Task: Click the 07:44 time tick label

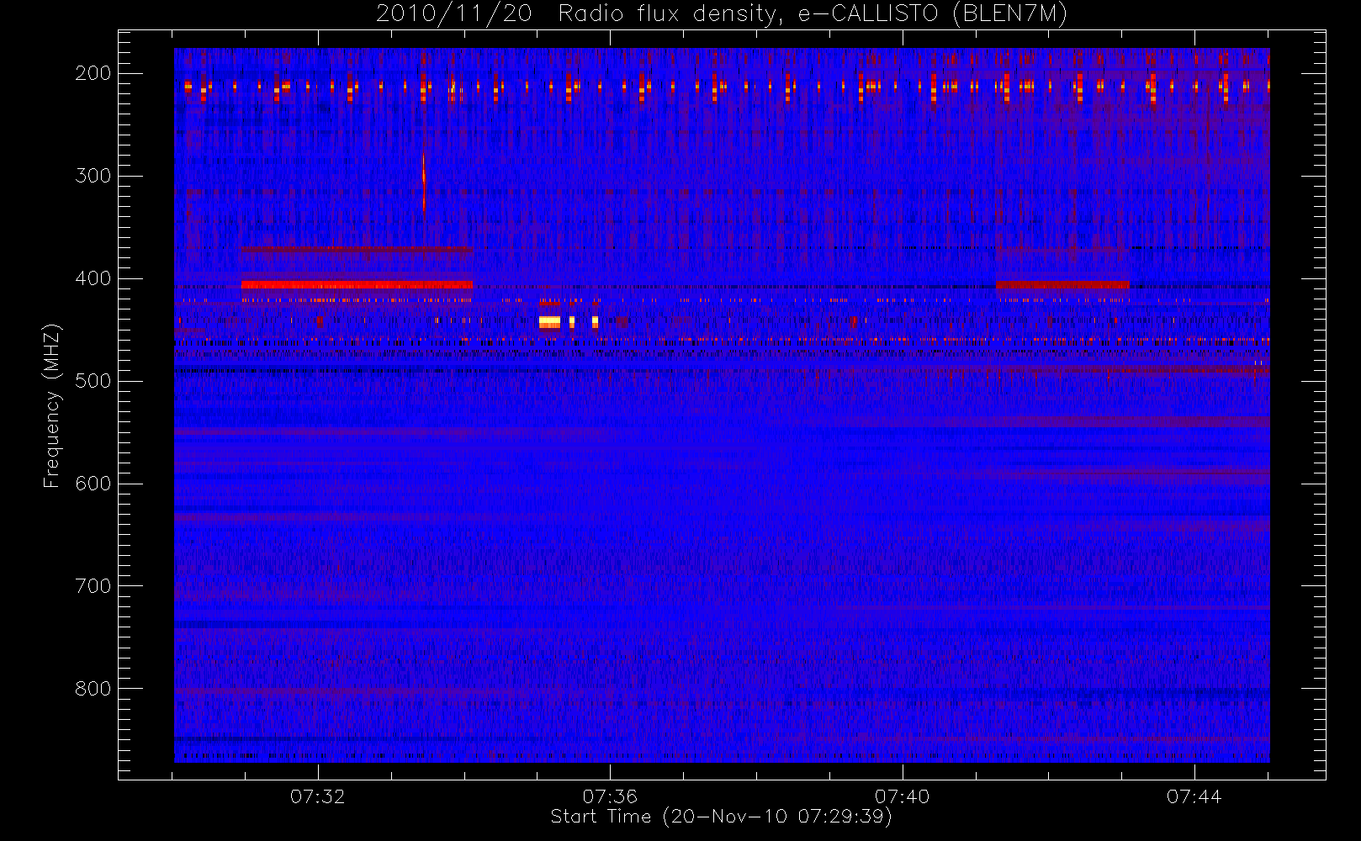Action: (1194, 796)
